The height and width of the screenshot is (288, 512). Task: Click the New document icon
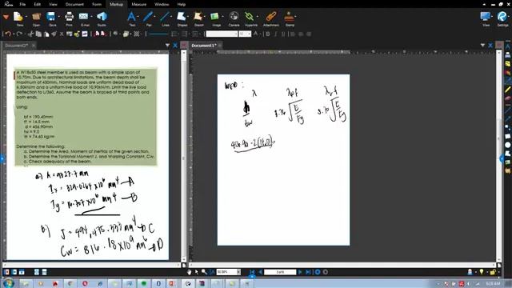(x=18, y=16)
